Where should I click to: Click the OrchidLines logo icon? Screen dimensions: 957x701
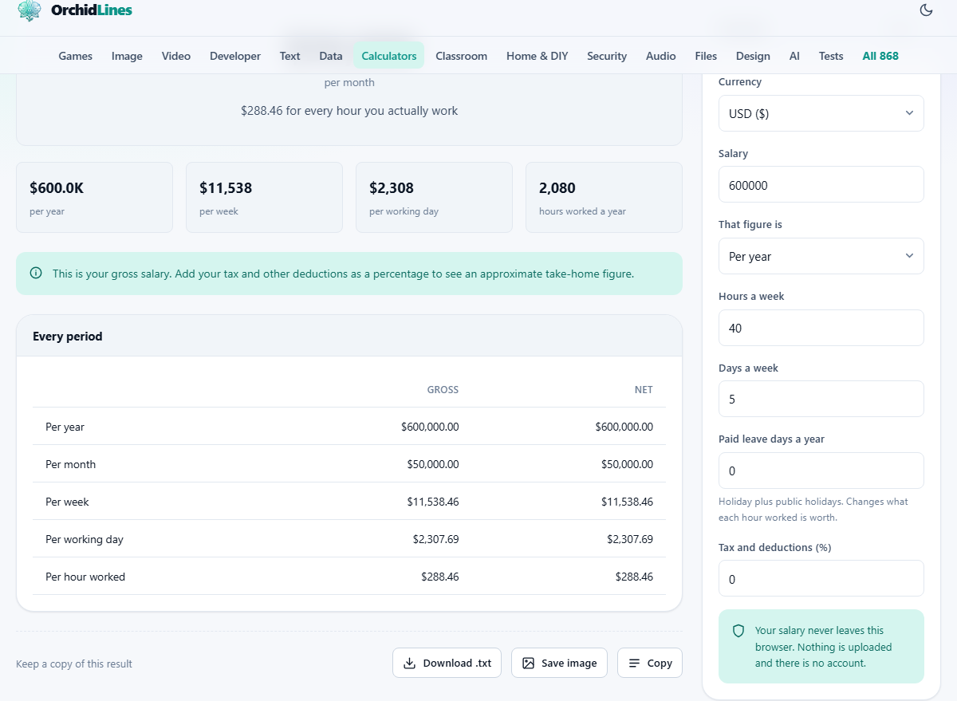(30, 10)
